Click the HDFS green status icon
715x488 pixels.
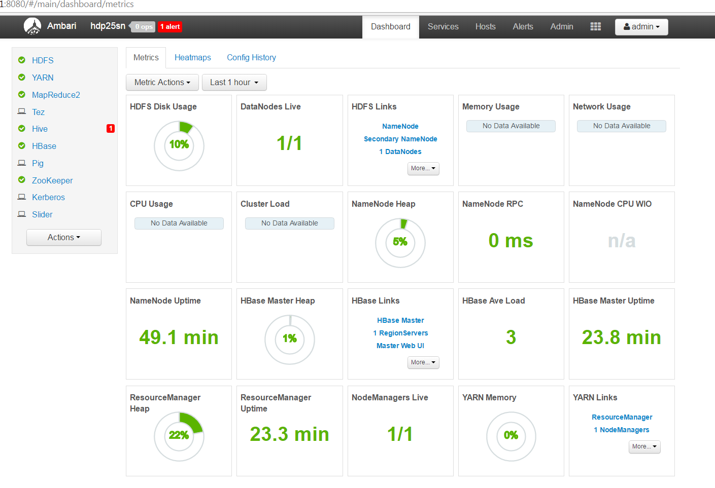tap(22, 60)
